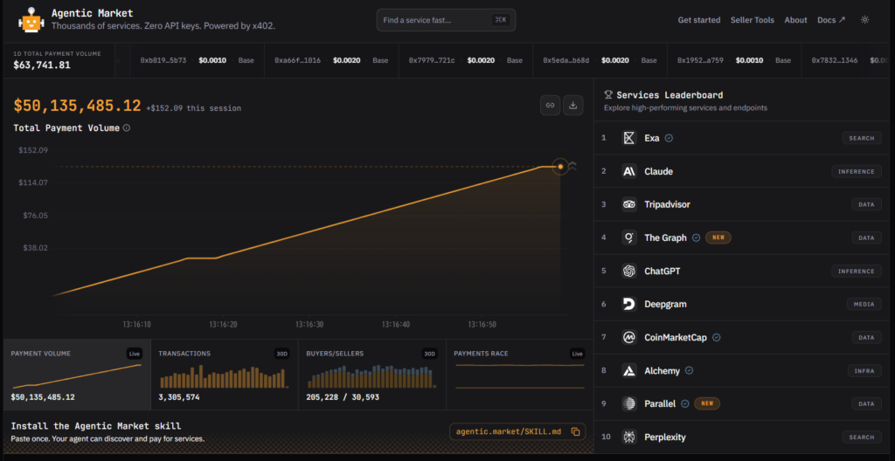This screenshot has height=461, width=895.
Task: Click the trophy icon by Services Leaderboard
Action: [x=608, y=95]
